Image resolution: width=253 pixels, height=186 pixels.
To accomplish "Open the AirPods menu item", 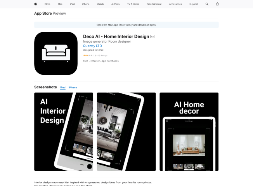I will [115, 4].
